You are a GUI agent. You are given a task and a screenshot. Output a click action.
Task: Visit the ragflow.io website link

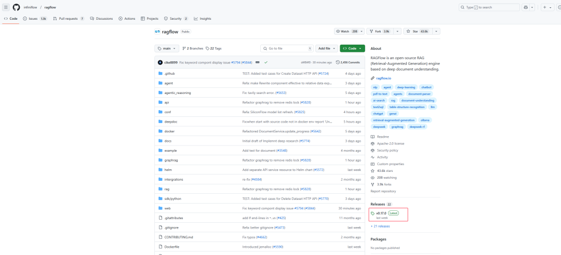384,78
